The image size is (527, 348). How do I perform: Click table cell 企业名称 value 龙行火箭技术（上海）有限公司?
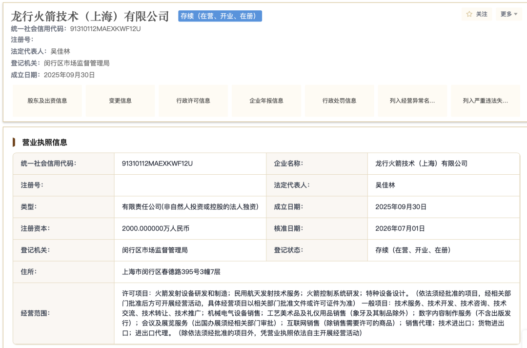click(x=422, y=164)
